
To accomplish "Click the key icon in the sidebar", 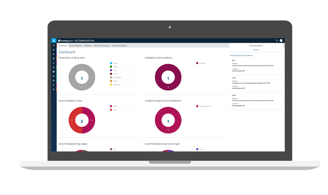I will click(x=54, y=54).
